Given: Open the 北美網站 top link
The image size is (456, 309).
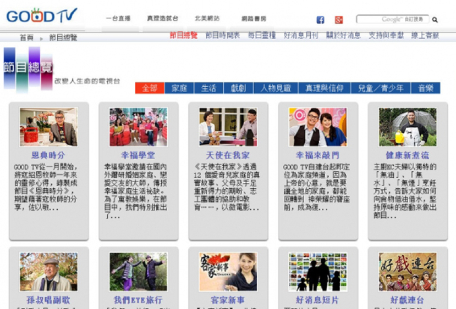Looking at the screenshot, I should click(207, 19).
